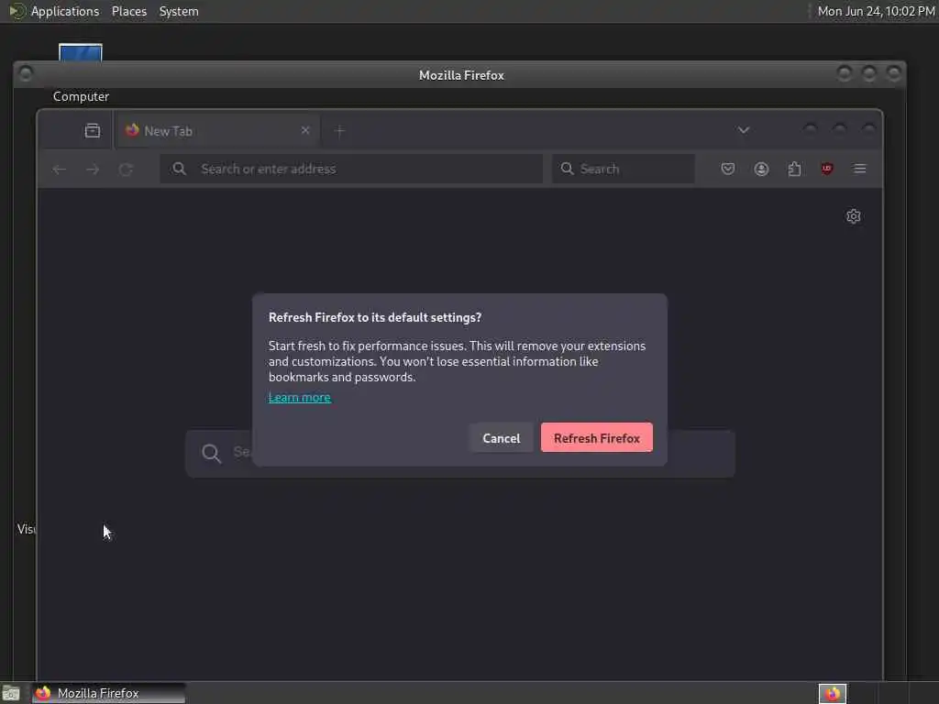Screen dimensions: 939x704
Task: Click the Mozilla Firefox window title
Action: (462, 75)
